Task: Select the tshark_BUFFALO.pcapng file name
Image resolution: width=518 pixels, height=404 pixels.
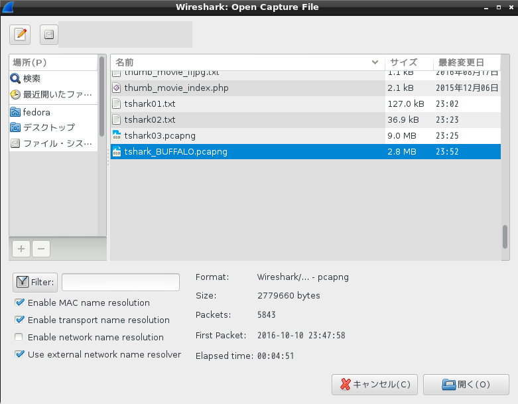Action: pyautogui.click(x=176, y=152)
